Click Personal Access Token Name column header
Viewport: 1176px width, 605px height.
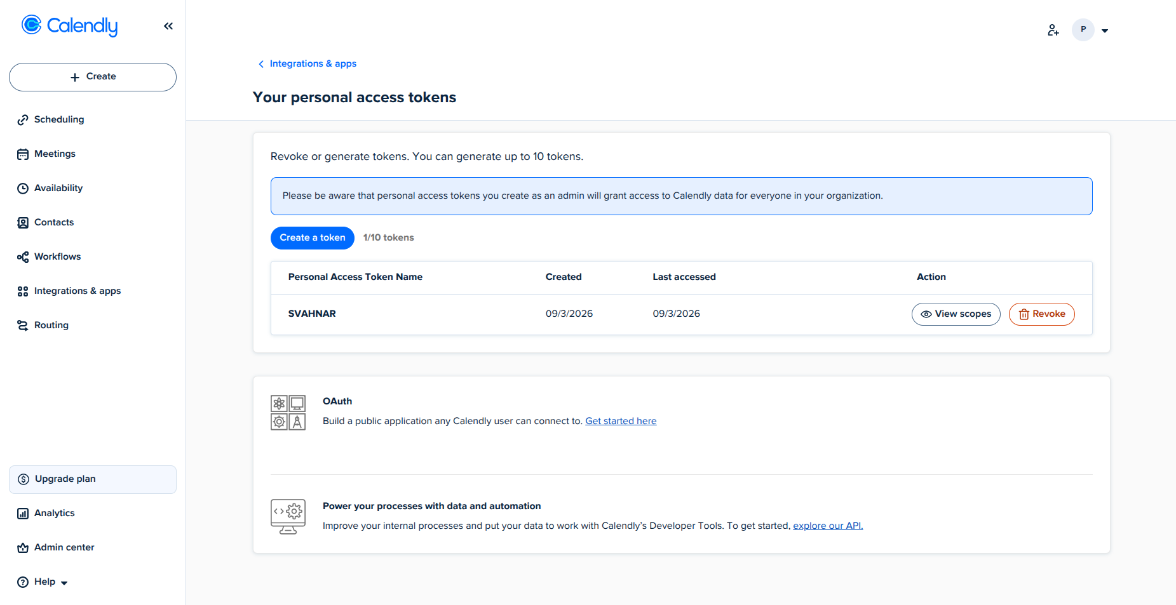(355, 277)
